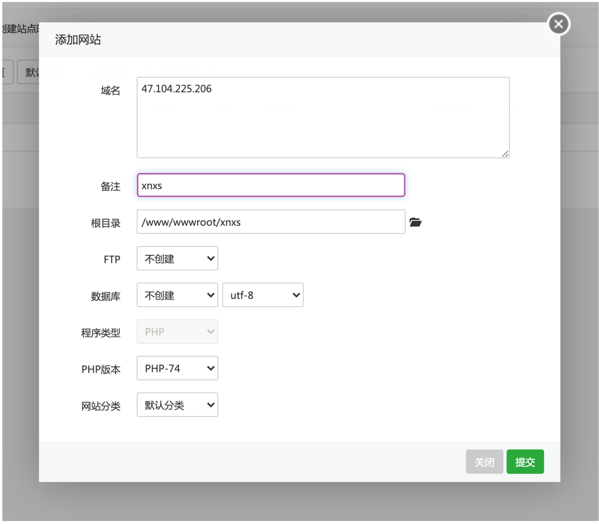Click the partially hidden 默认 button in background page
The width and height of the screenshot is (599, 524).
(29, 72)
